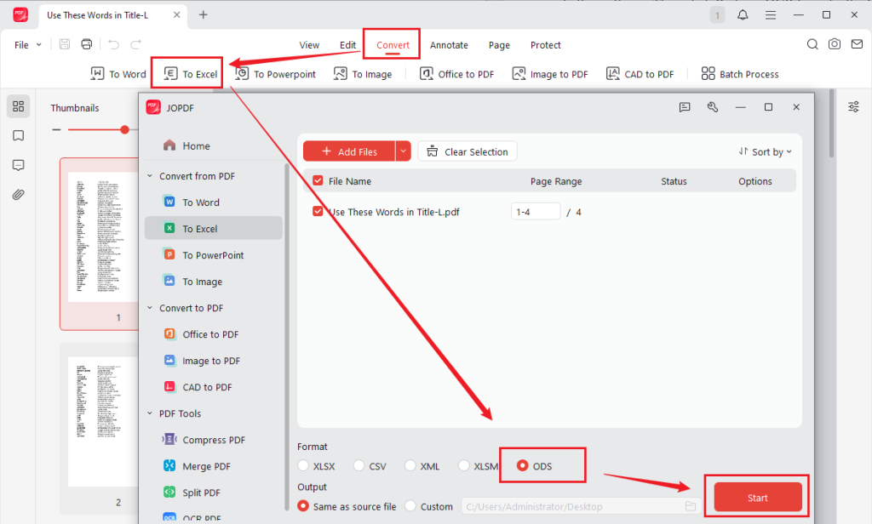Select To PowerPoint in JOPDF sidebar

214,255
